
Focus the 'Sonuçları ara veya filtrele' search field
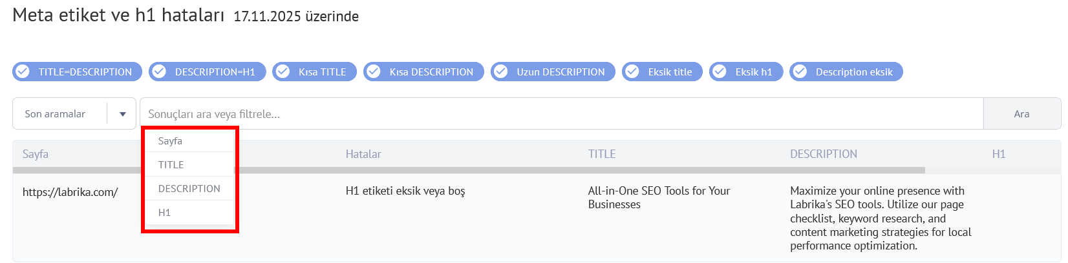(x=561, y=114)
